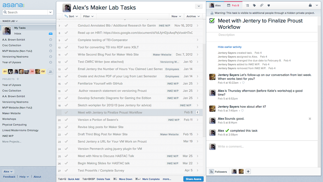Add a follower with the plus button
The width and height of the screenshot is (323, 182).
248,172
